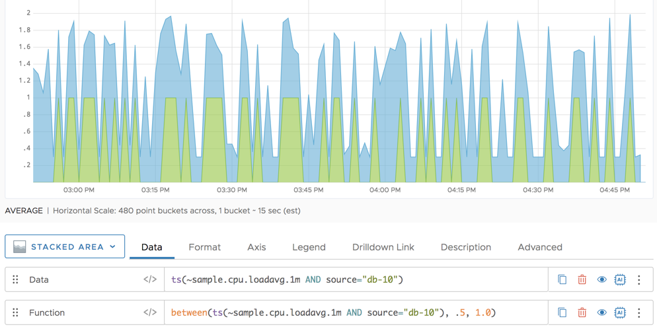
Task: Clone the Data query with copy icon
Action: click(x=562, y=279)
